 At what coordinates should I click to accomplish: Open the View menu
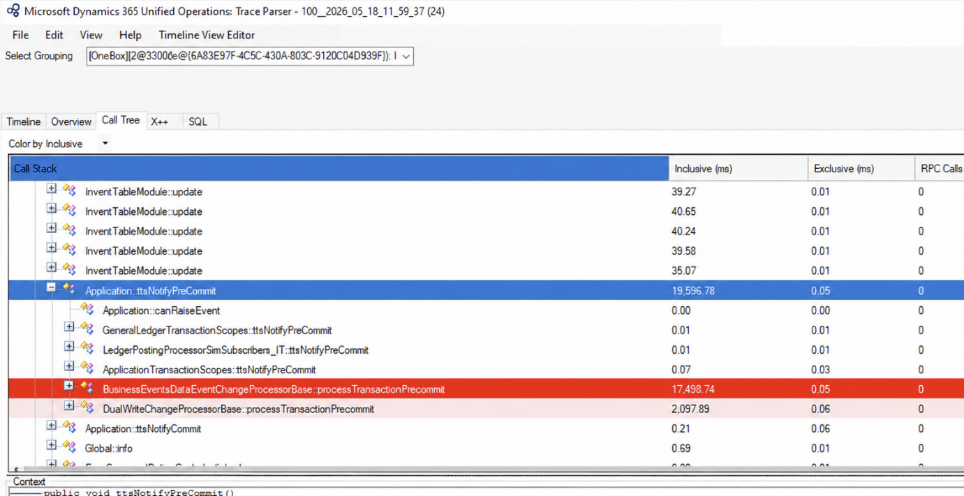(91, 35)
